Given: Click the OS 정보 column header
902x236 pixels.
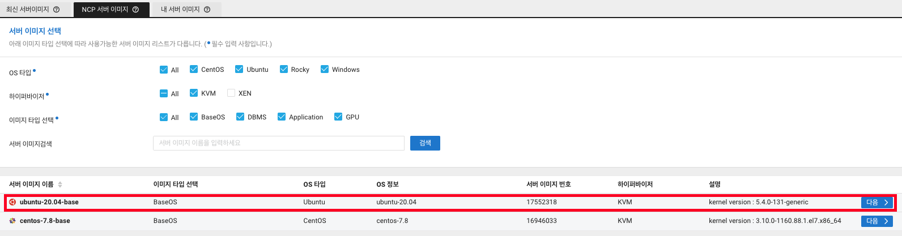Looking at the screenshot, I should [388, 184].
